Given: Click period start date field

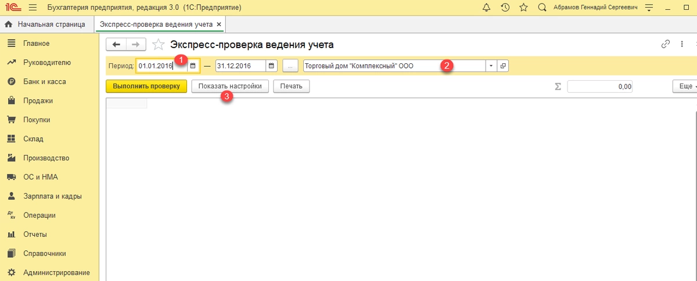Looking at the screenshot, I should coord(162,66).
